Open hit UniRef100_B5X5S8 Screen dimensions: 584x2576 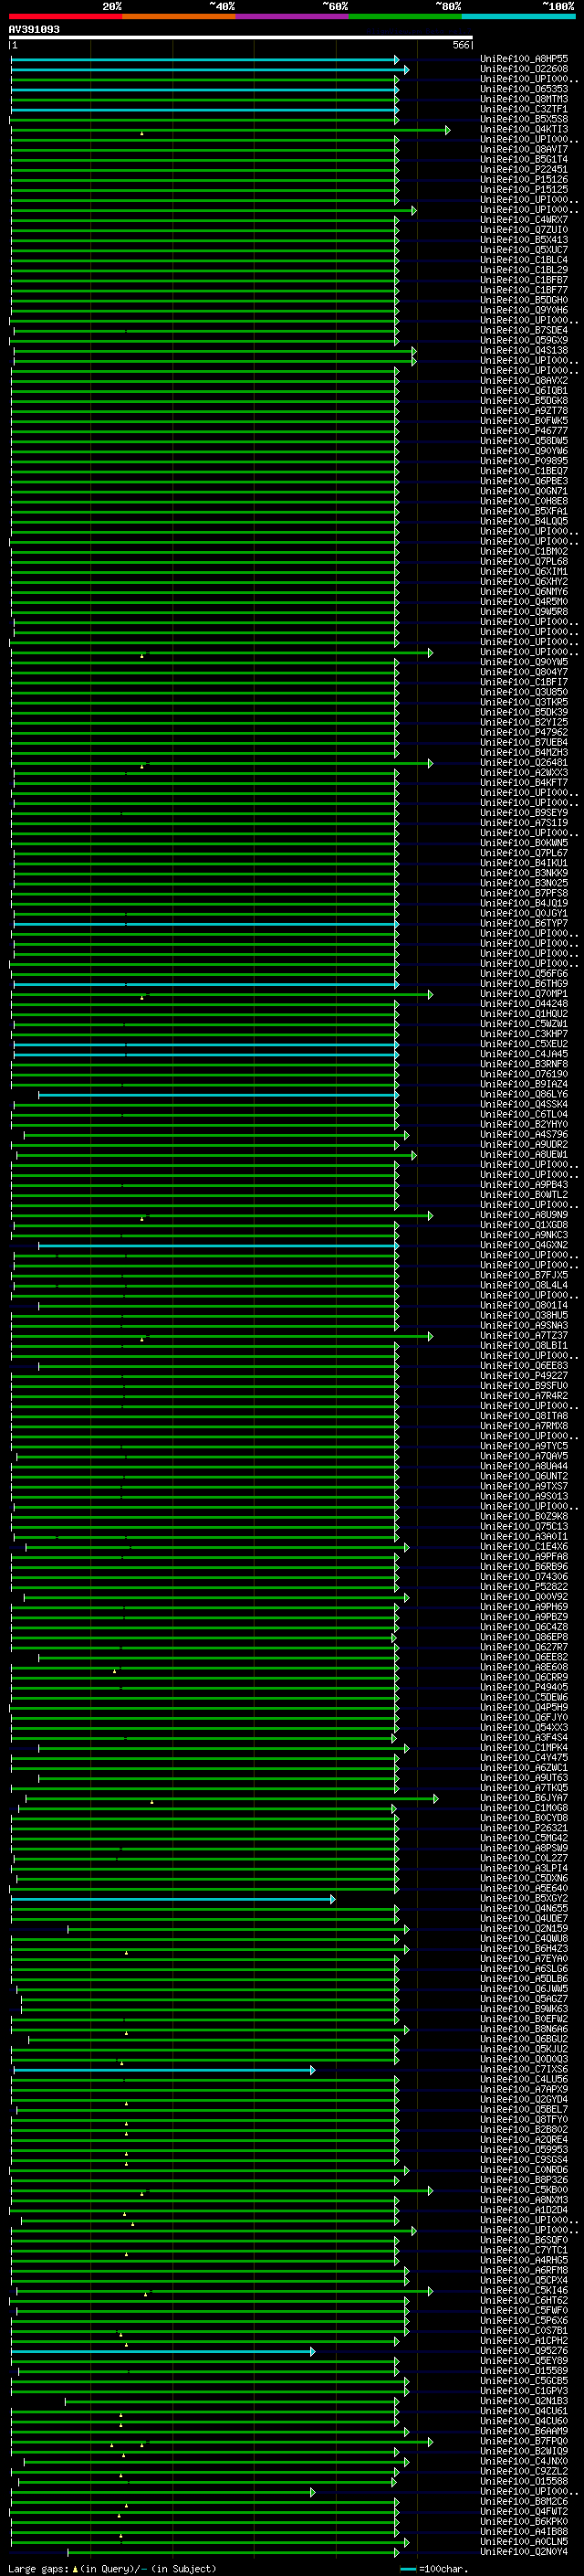coord(523,119)
